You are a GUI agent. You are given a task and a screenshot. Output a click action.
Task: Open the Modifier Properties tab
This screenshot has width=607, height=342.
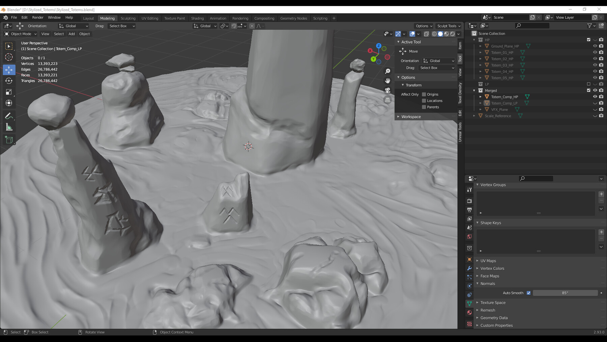(x=469, y=268)
